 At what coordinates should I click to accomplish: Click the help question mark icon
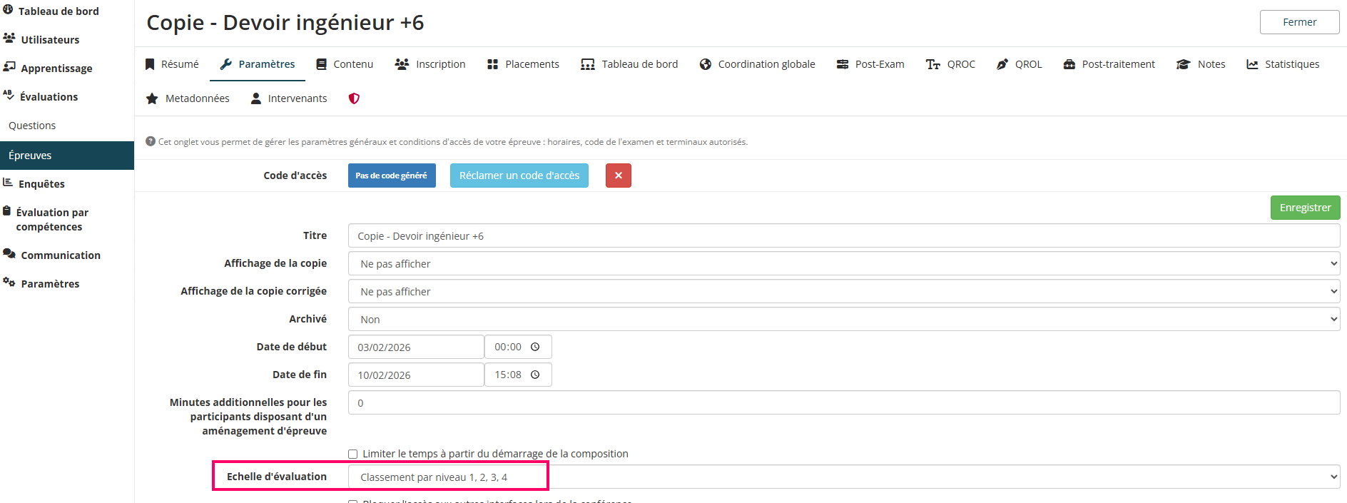point(151,141)
